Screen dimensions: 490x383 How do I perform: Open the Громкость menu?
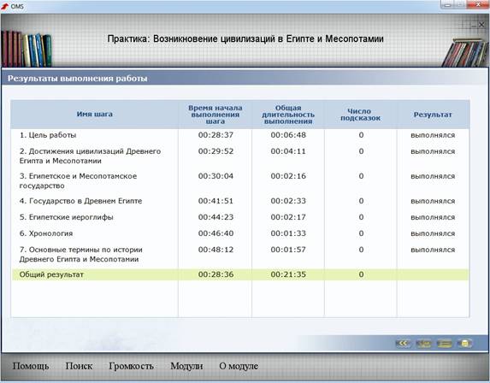pos(131,366)
